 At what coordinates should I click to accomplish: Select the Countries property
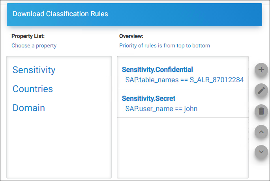click(x=33, y=89)
